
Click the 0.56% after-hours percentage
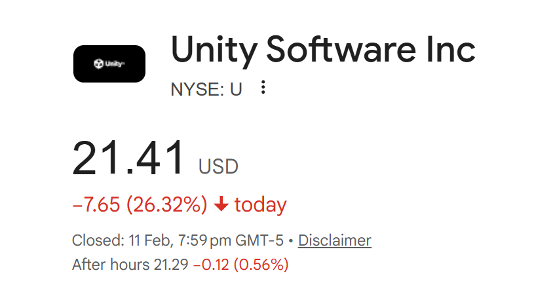(x=259, y=265)
